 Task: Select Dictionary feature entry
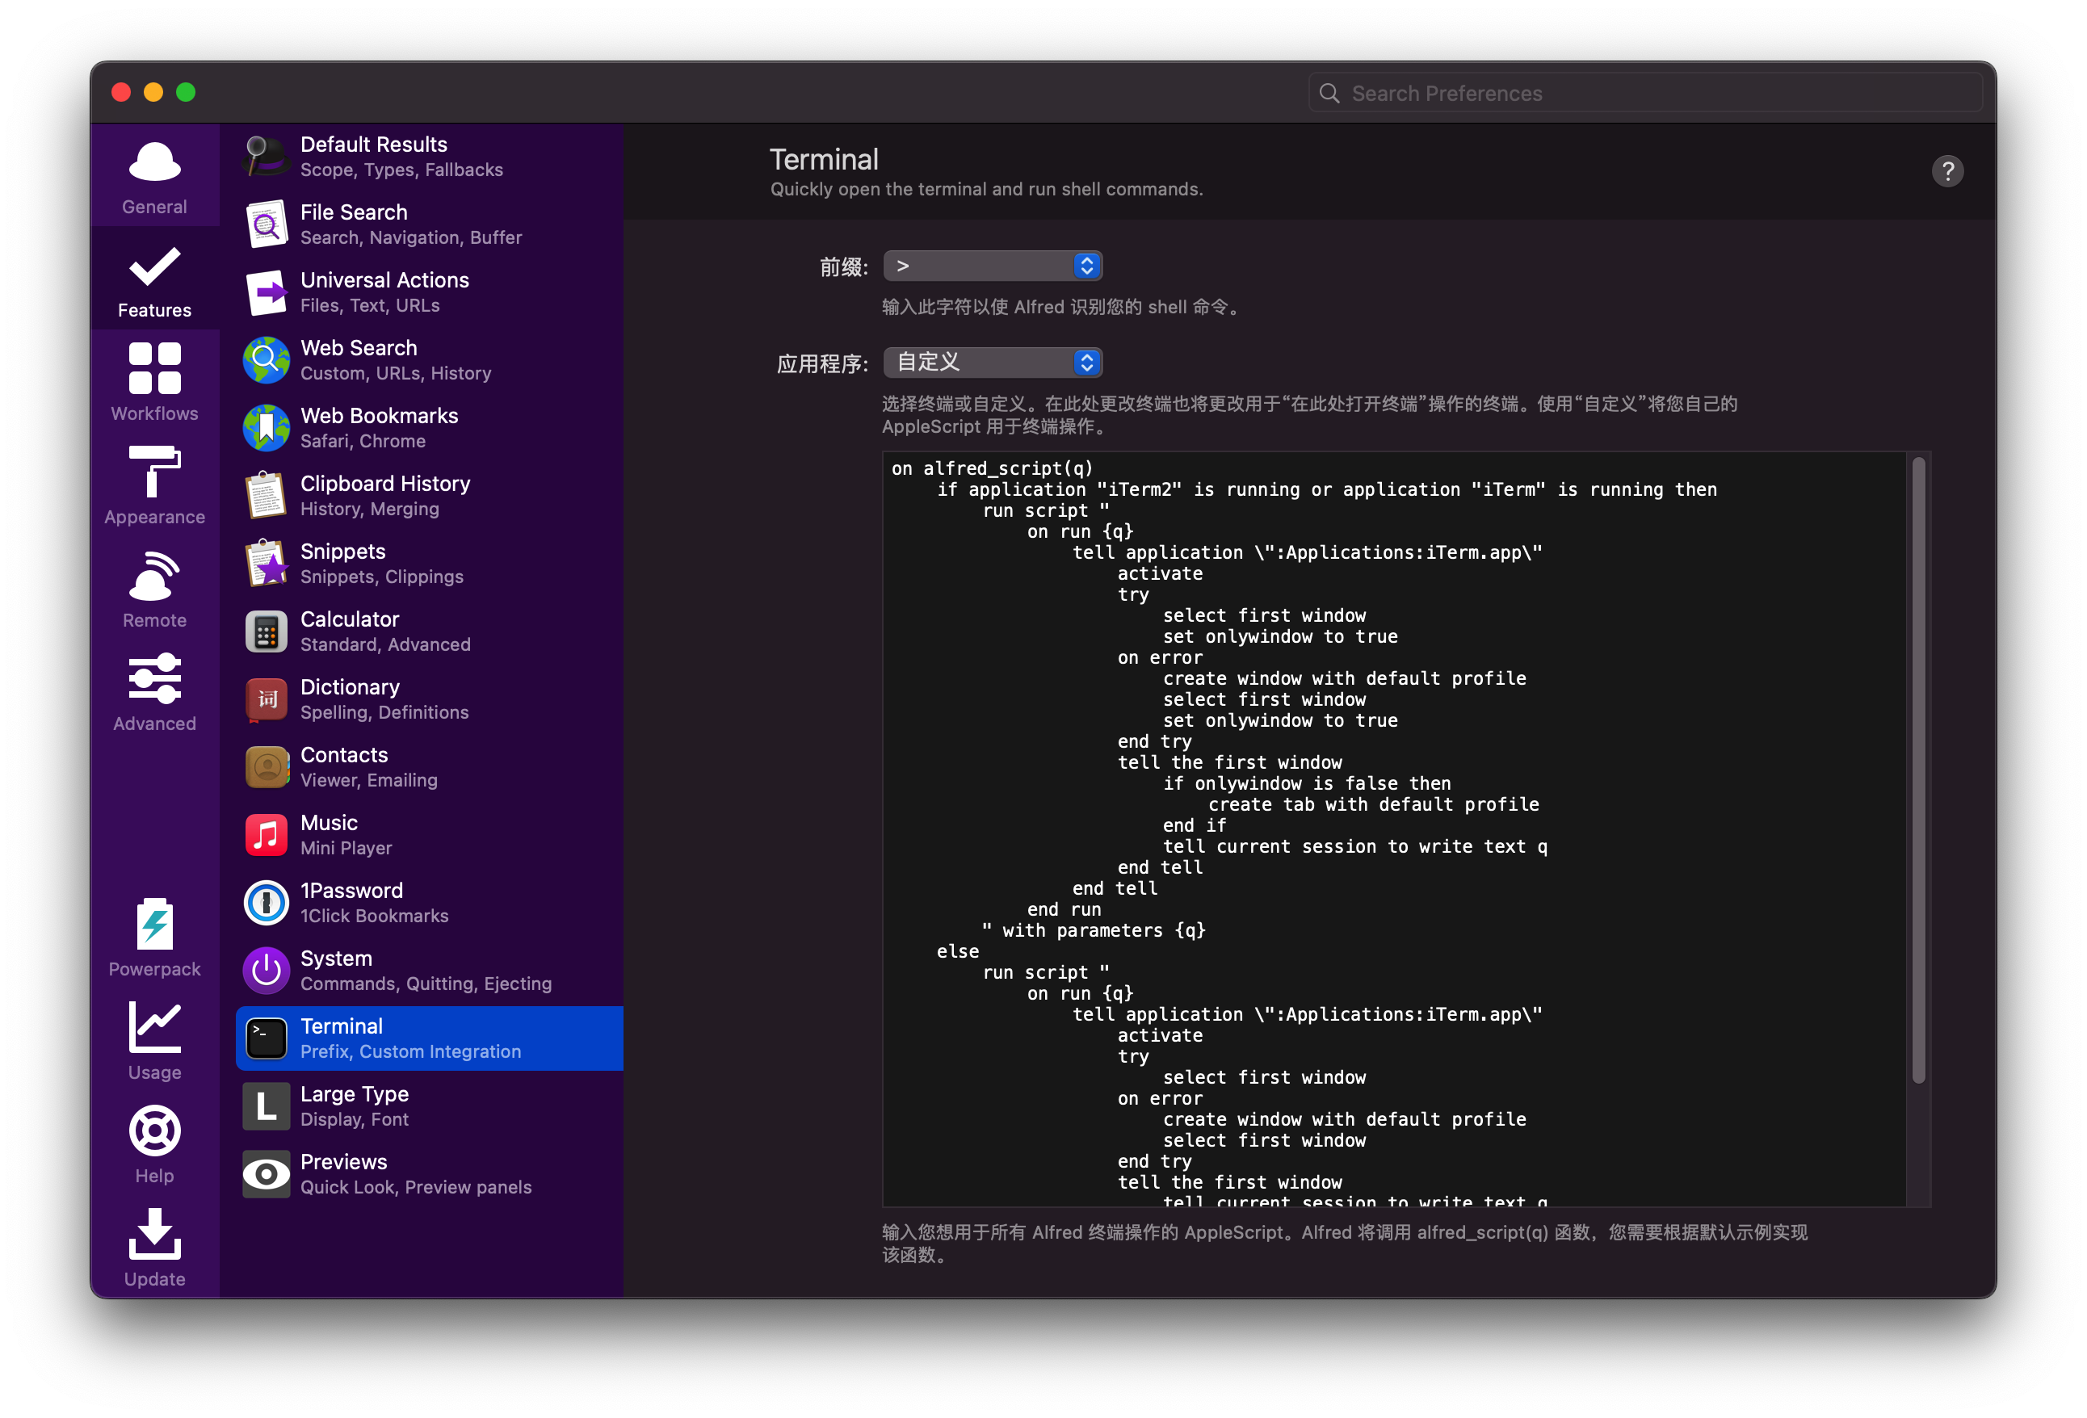click(429, 699)
